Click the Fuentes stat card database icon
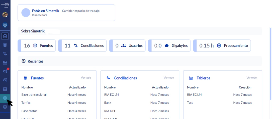The image size is (272, 119). pos(35,46)
